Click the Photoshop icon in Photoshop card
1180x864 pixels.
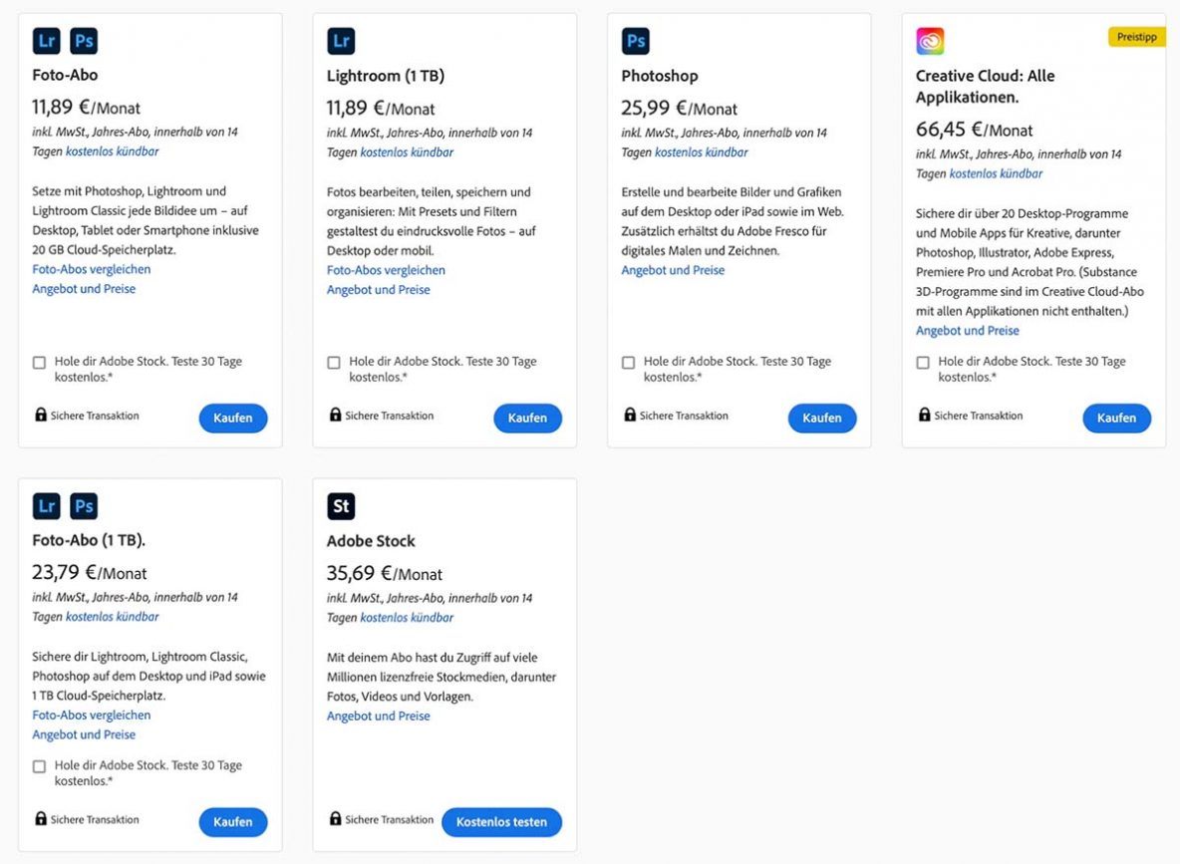pyautogui.click(x=636, y=41)
